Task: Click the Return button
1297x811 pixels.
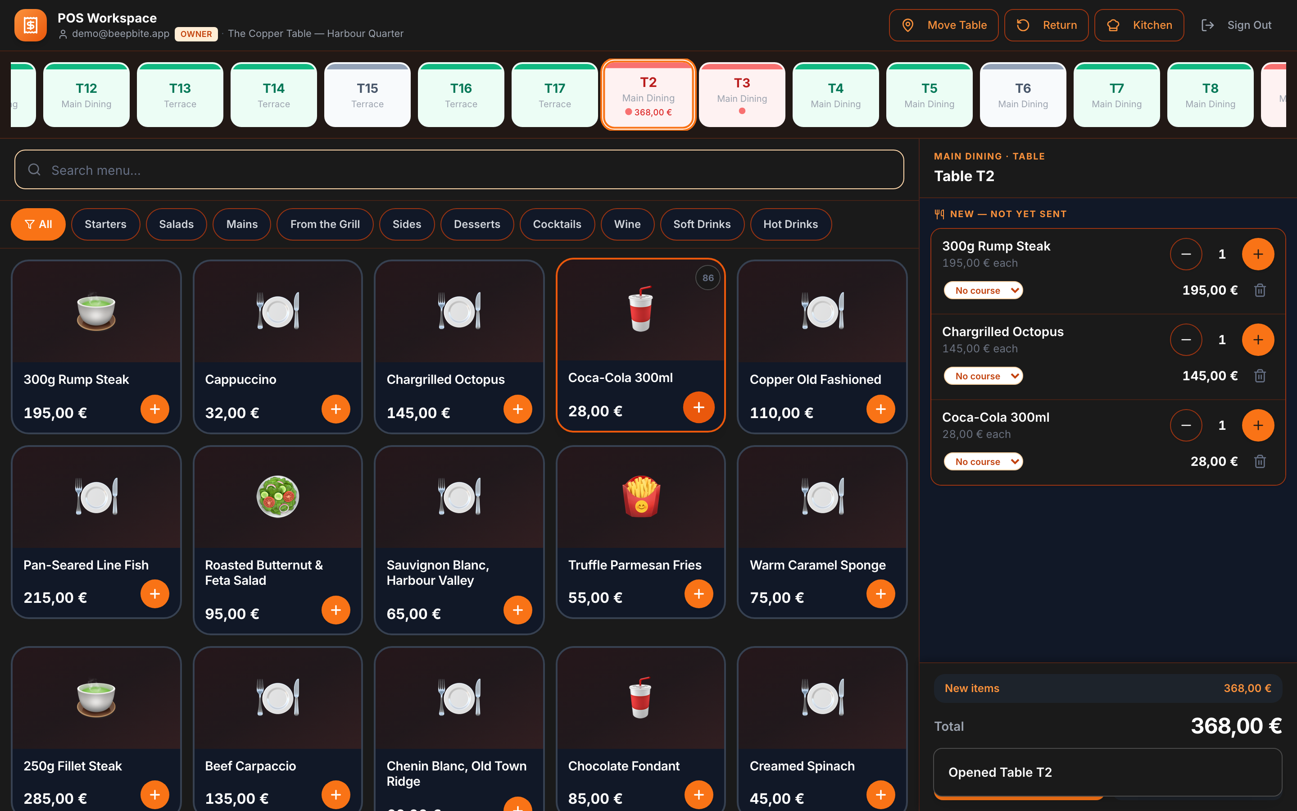Action: click(x=1046, y=25)
